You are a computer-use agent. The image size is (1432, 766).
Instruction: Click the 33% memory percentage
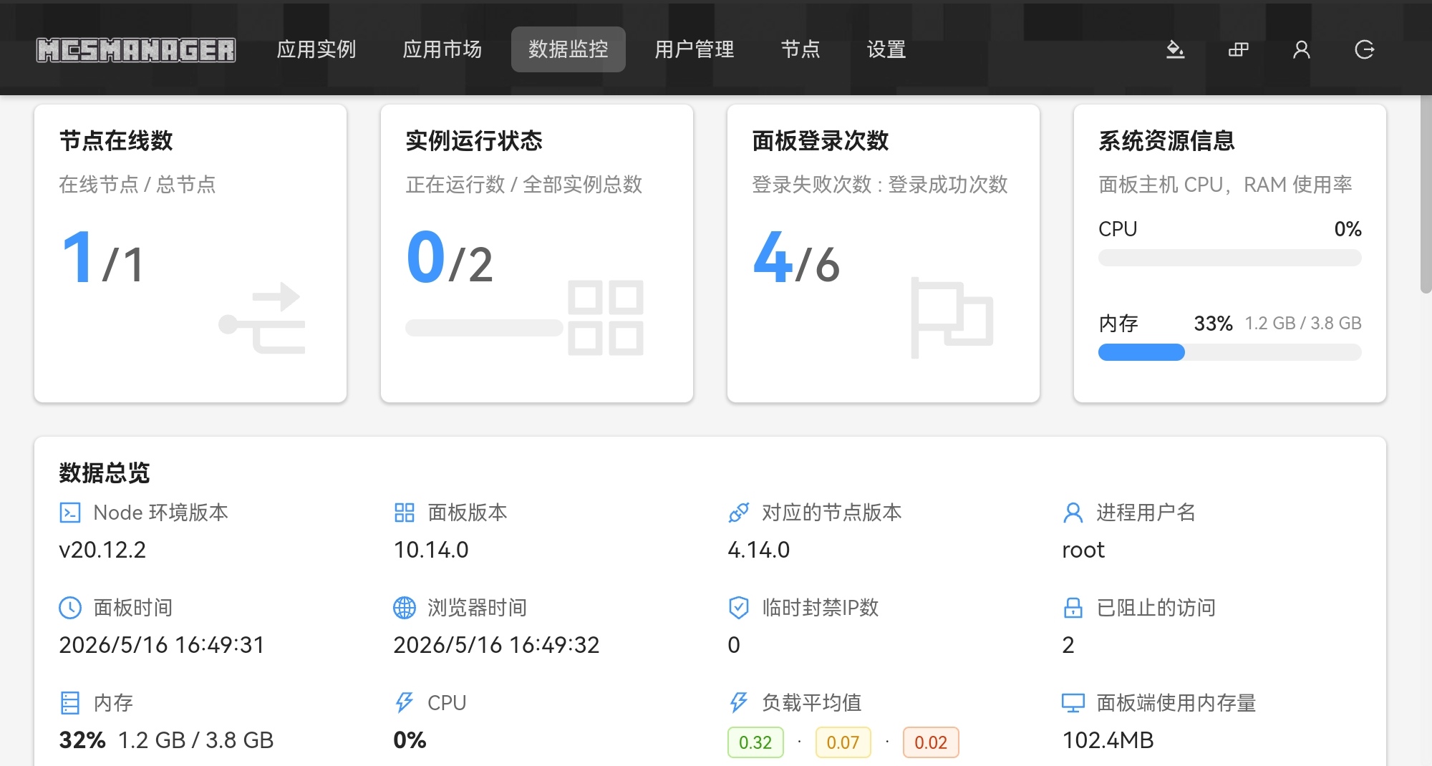[x=1213, y=324]
